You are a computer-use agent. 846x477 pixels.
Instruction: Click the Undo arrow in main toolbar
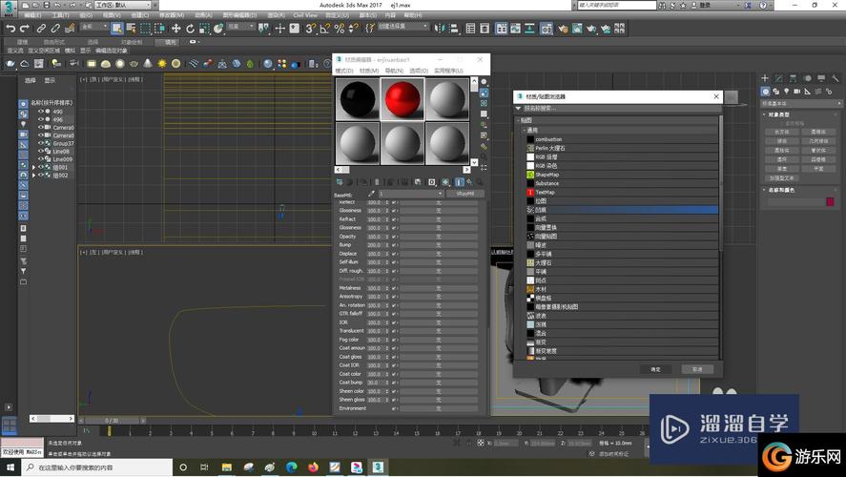[x=10, y=29]
